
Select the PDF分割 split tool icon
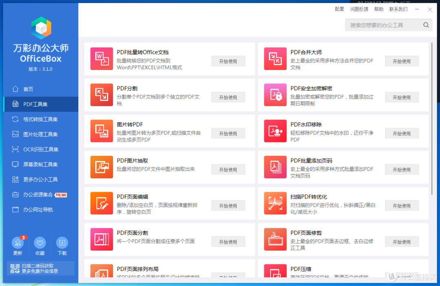(x=101, y=95)
